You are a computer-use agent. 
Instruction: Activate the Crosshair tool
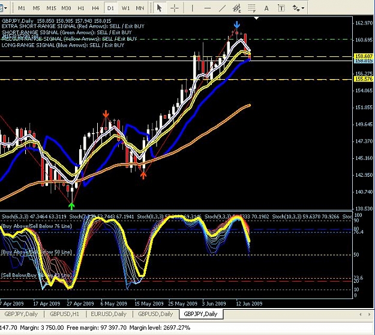pyautogui.click(x=175, y=8)
